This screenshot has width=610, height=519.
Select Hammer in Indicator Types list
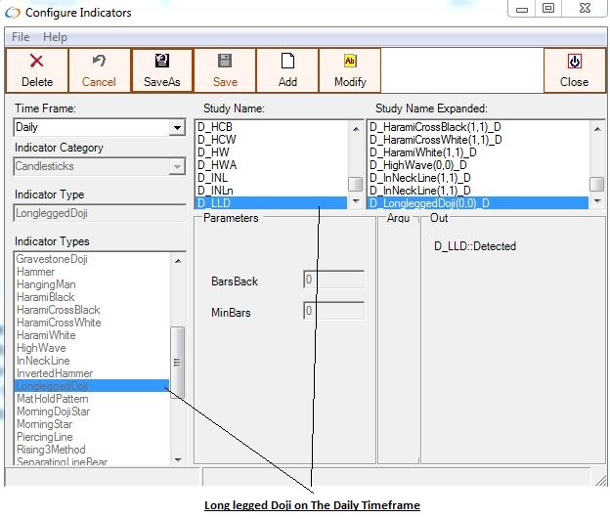click(x=36, y=272)
